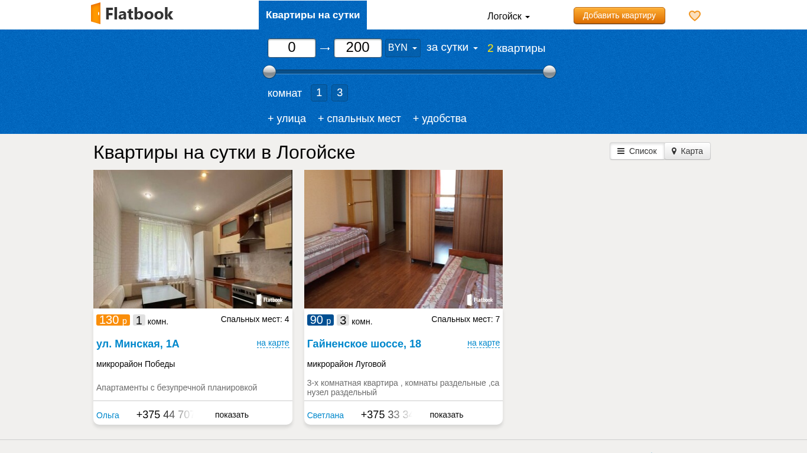The width and height of the screenshot is (807, 453).
Task: Expand the 'за сутки' period dropdown
Action: tap(452, 48)
